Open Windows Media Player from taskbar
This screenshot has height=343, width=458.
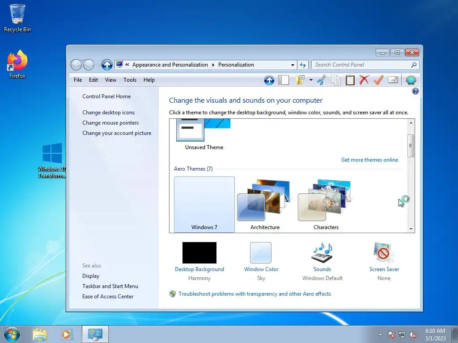(x=66, y=334)
